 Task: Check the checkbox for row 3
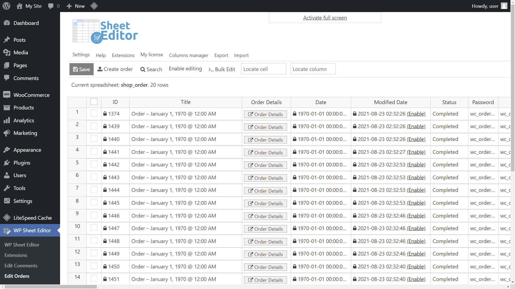point(94,138)
